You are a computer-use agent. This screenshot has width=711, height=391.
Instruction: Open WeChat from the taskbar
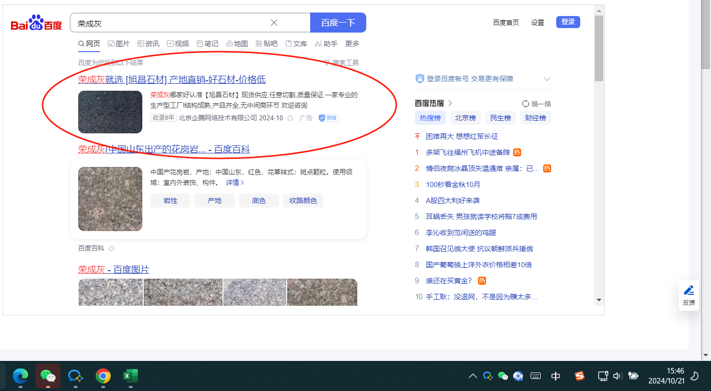[x=48, y=375]
